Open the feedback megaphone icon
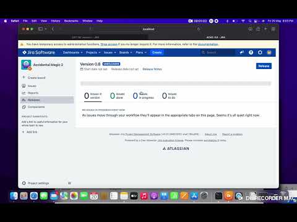297x222 pixels. coord(242,52)
